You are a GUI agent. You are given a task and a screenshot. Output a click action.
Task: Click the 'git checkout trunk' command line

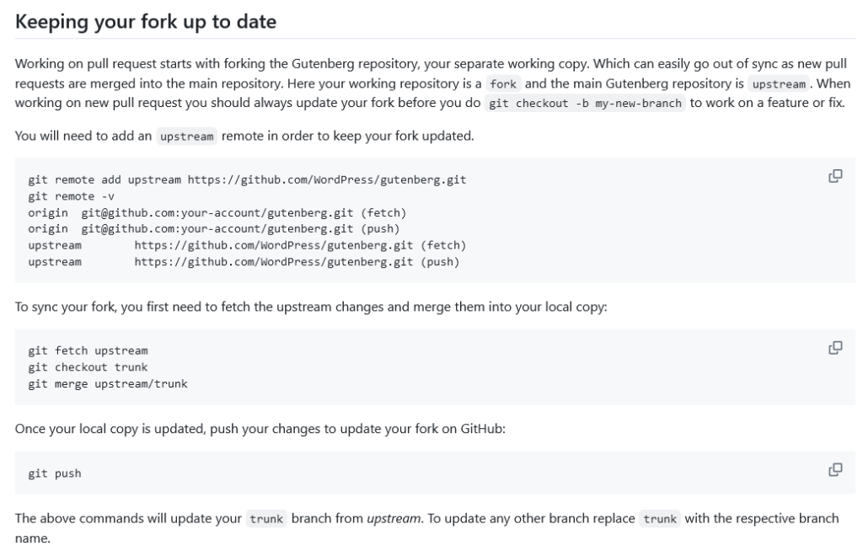coord(88,367)
